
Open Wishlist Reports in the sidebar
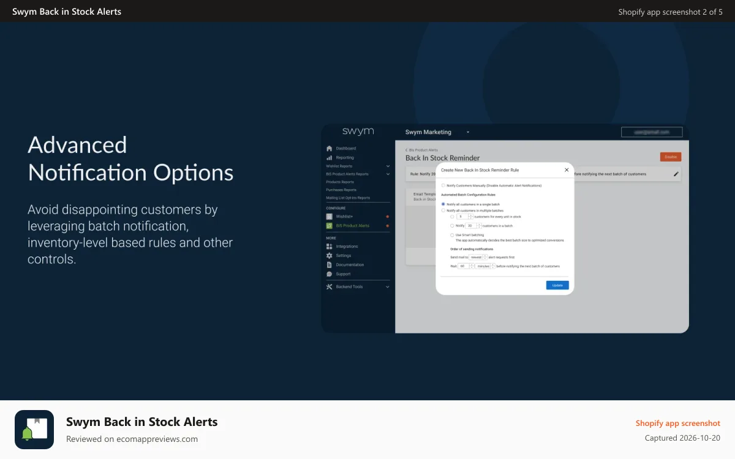tap(339, 166)
